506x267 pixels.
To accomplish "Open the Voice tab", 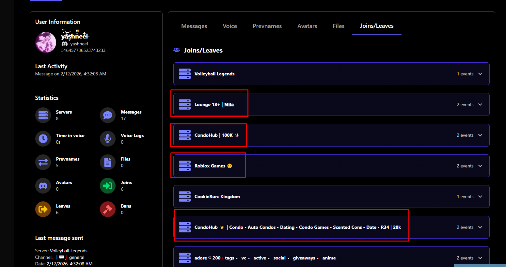I will coord(230,26).
